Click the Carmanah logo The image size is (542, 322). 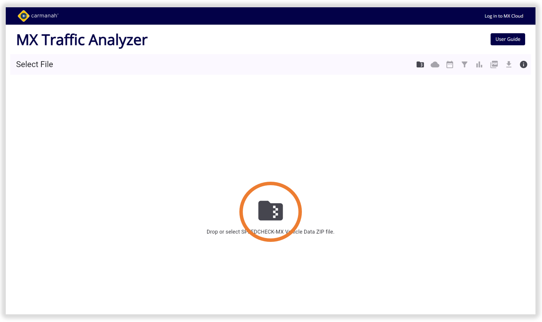pos(38,16)
